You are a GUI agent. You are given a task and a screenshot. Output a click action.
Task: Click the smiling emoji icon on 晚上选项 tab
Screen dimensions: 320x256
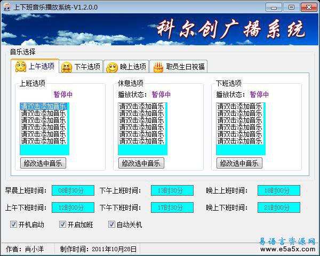pyautogui.click(x=112, y=68)
